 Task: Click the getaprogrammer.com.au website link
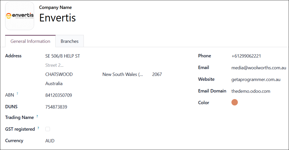click(x=256, y=80)
